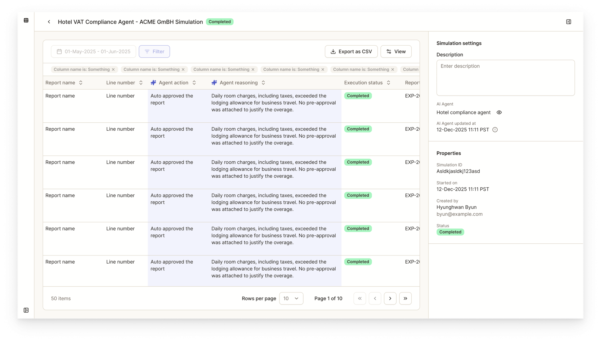601x342 pixels.
Task: Remove first Column name filter chip
Action: pos(113,69)
